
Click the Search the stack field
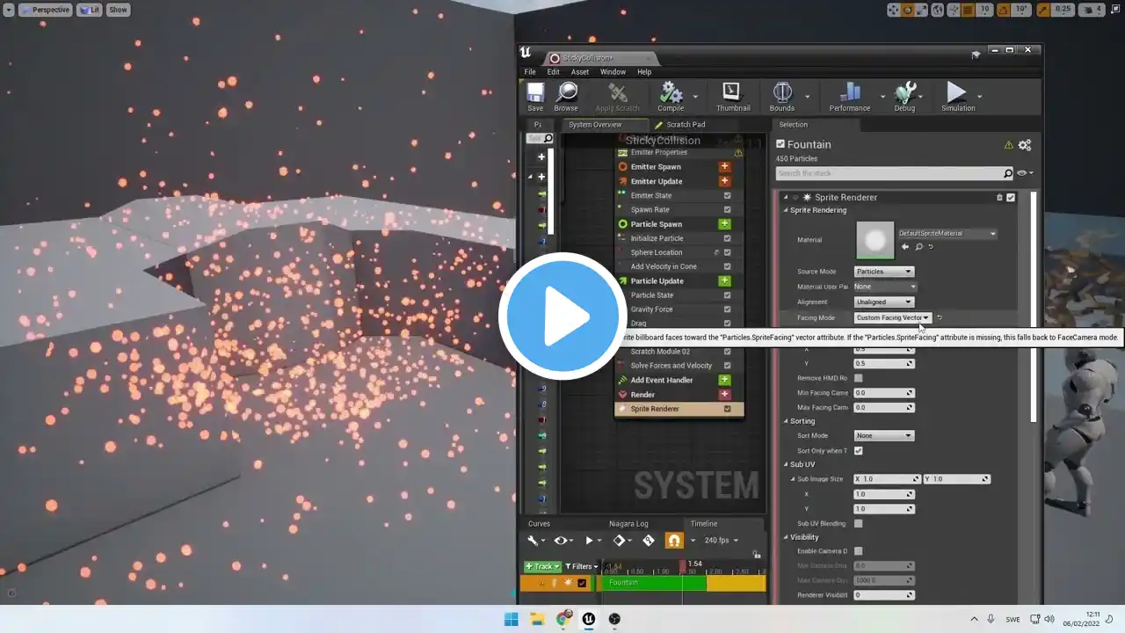pos(895,173)
